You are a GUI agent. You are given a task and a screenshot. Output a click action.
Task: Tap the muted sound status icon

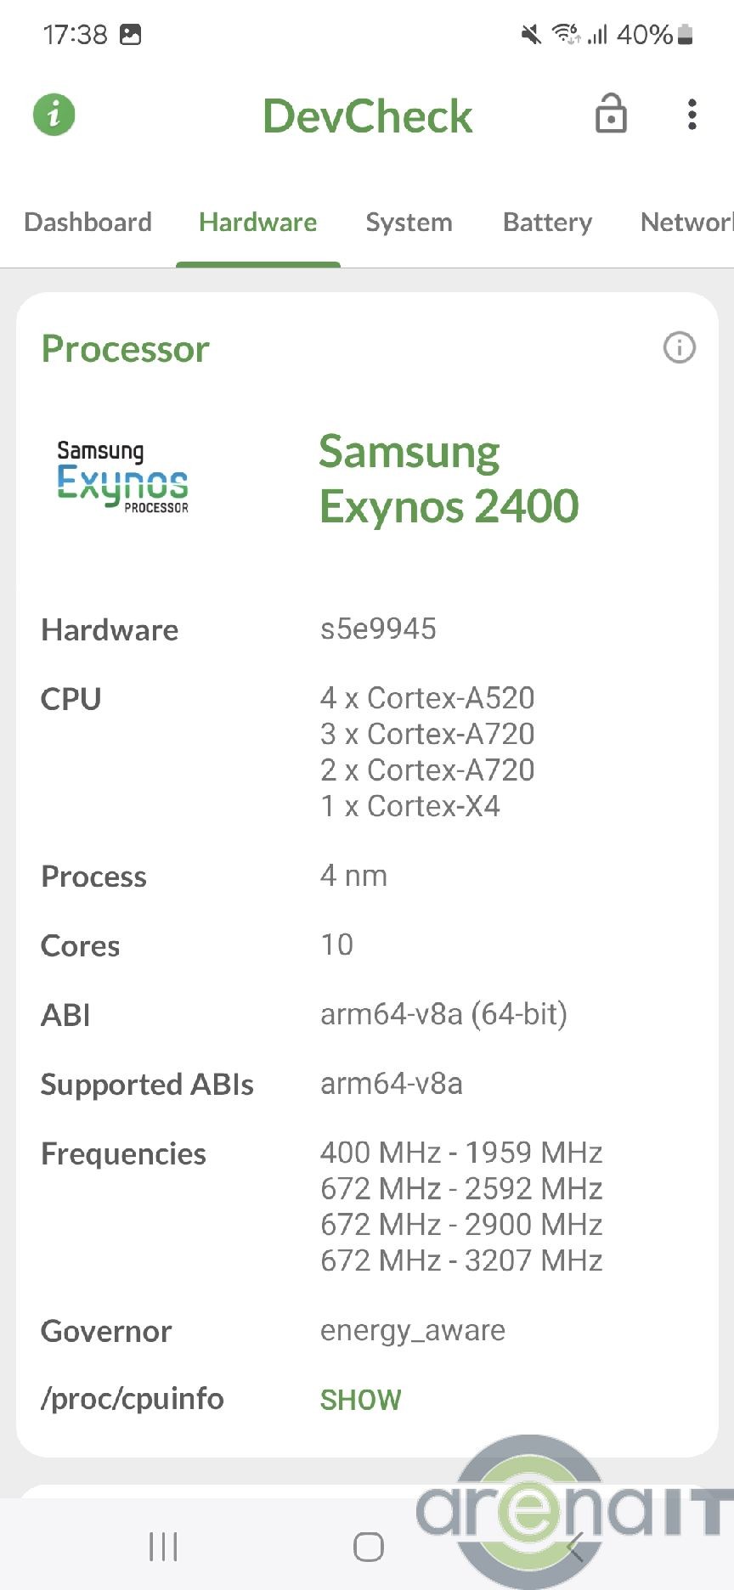[531, 35]
